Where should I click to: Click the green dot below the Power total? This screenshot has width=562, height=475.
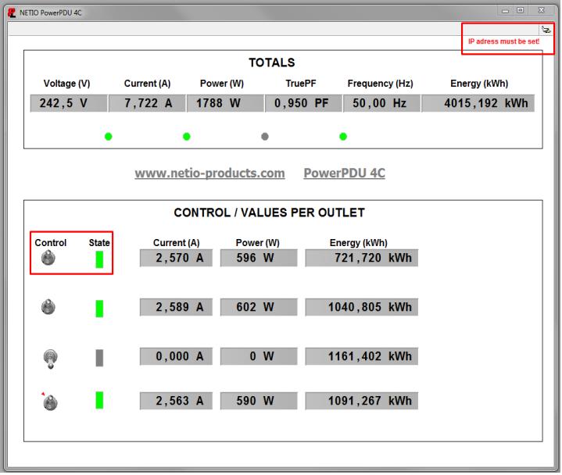[186, 137]
